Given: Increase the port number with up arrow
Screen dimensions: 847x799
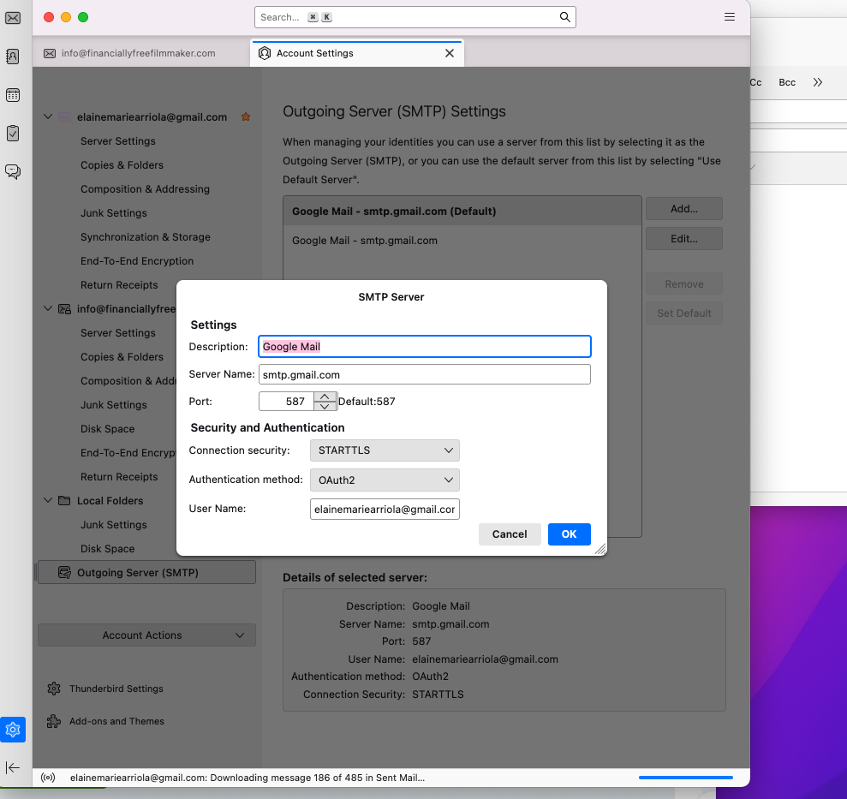Looking at the screenshot, I should point(325,397).
